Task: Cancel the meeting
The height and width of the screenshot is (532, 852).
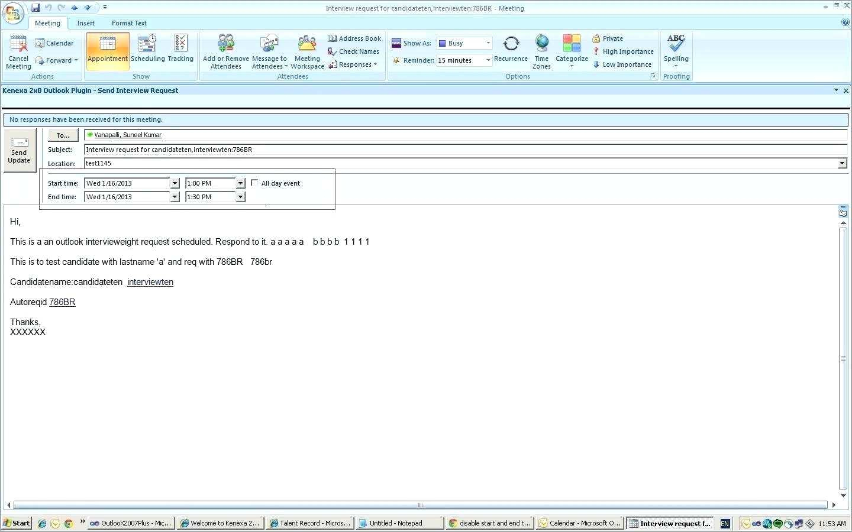Action: (x=18, y=52)
